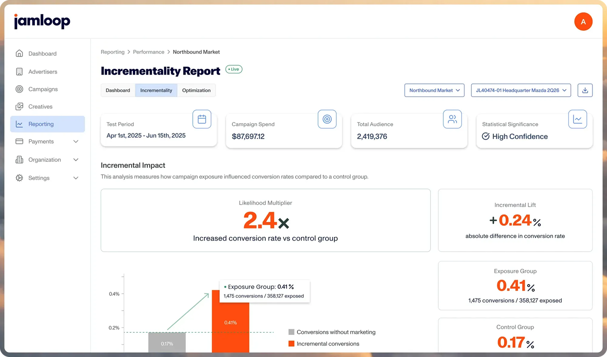Download the report via download icon
Screen dimensions: 607x357
pos(585,90)
